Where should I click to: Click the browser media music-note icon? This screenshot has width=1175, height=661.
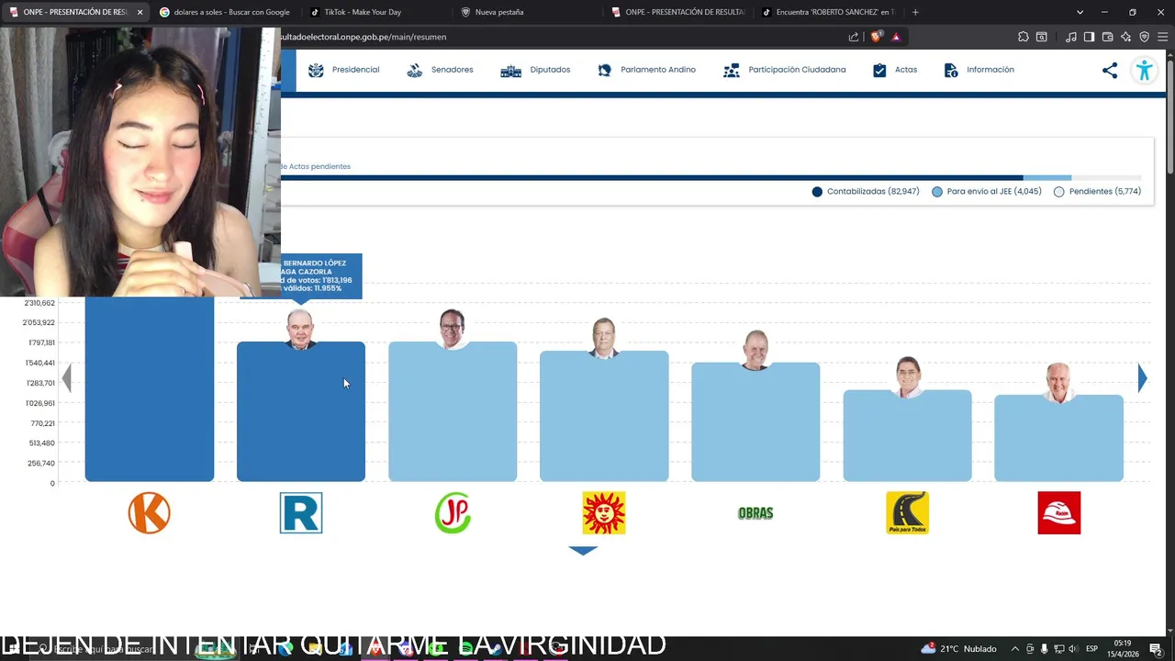tap(1070, 37)
